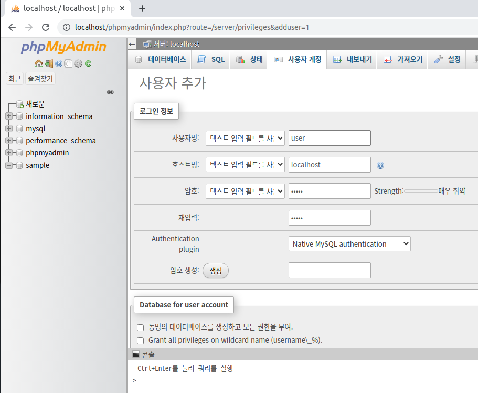
Task: Click the phpmyadmin database cylinder icon
Action: pos(19,153)
